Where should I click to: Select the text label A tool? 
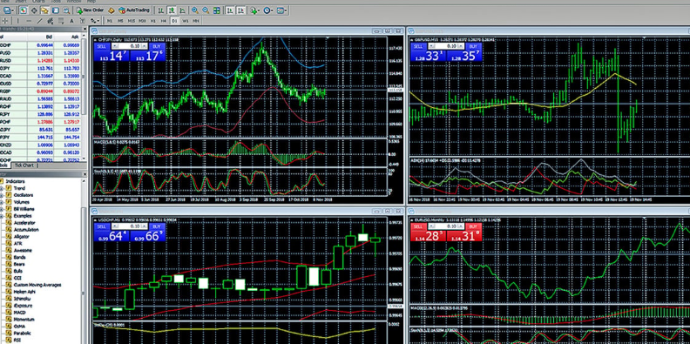tap(71, 21)
